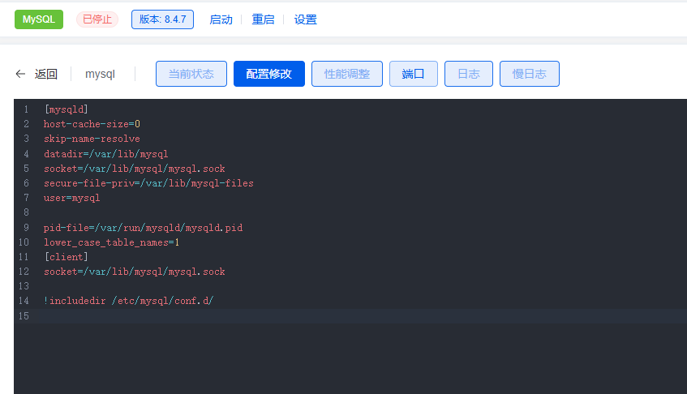Place cursor on the [mysqld] line

click(67, 109)
